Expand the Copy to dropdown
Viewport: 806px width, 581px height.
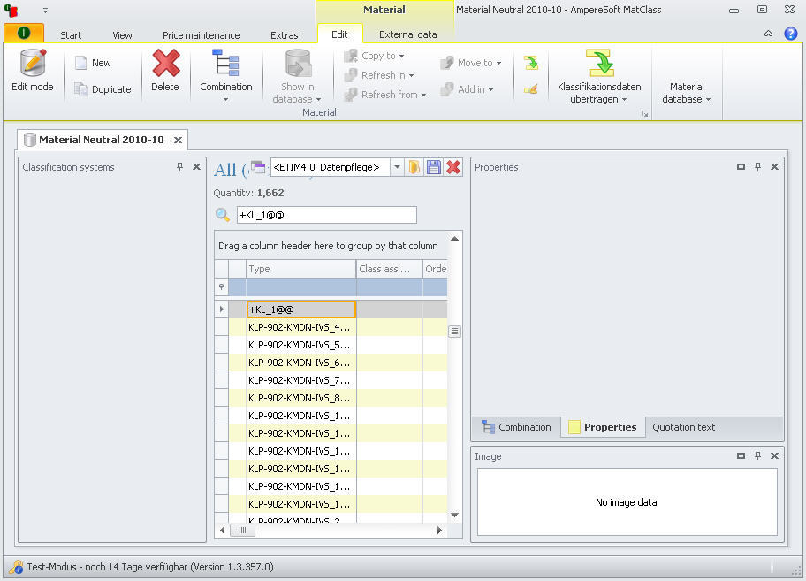pos(401,56)
